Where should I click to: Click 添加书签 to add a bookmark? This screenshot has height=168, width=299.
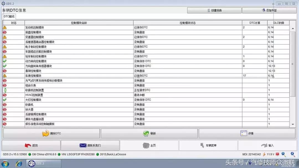point(269,10)
